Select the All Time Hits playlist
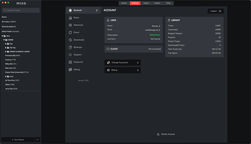 12,80
